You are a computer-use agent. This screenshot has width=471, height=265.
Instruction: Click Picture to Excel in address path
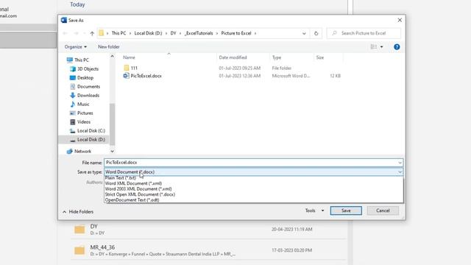[x=236, y=33]
